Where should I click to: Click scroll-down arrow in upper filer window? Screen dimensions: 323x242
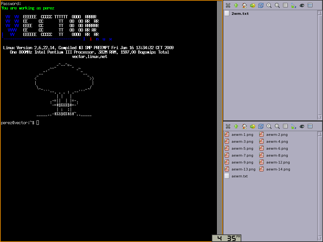(320, 117)
